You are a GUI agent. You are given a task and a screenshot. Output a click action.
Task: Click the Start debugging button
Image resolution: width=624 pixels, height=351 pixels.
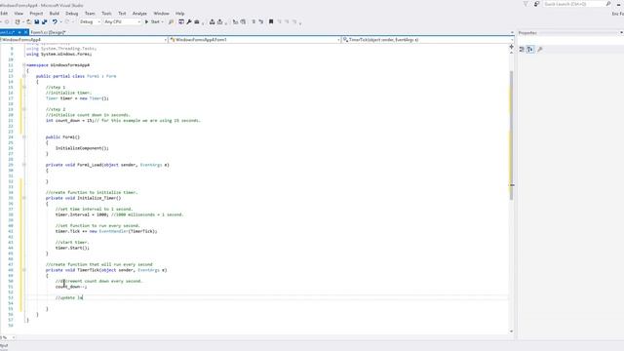click(153, 21)
